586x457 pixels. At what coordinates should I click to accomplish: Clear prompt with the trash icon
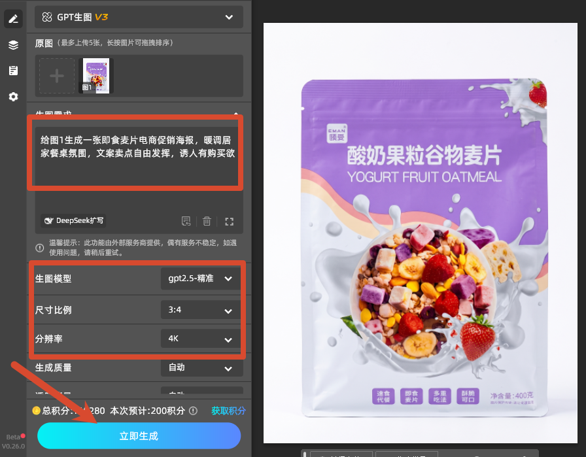point(207,221)
